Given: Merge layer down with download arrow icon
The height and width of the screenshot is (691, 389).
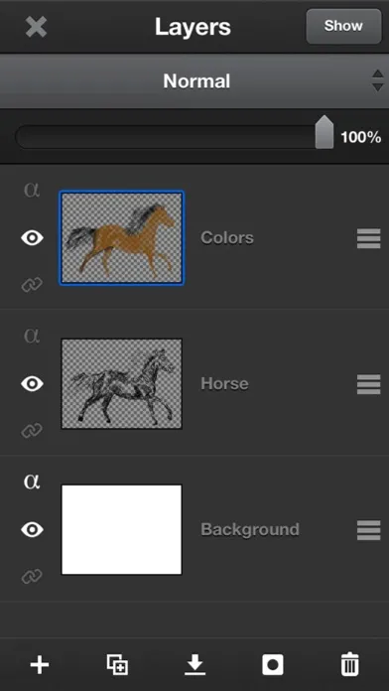Looking at the screenshot, I should [x=195, y=664].
